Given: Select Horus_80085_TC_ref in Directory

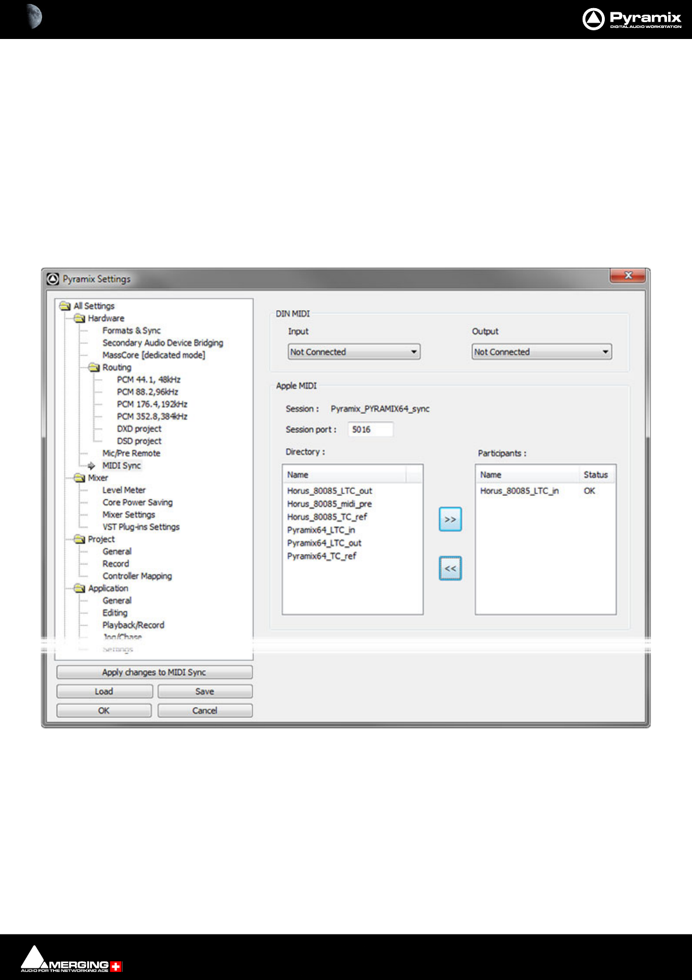Looking at the screenshot, I should pos(327,517).
